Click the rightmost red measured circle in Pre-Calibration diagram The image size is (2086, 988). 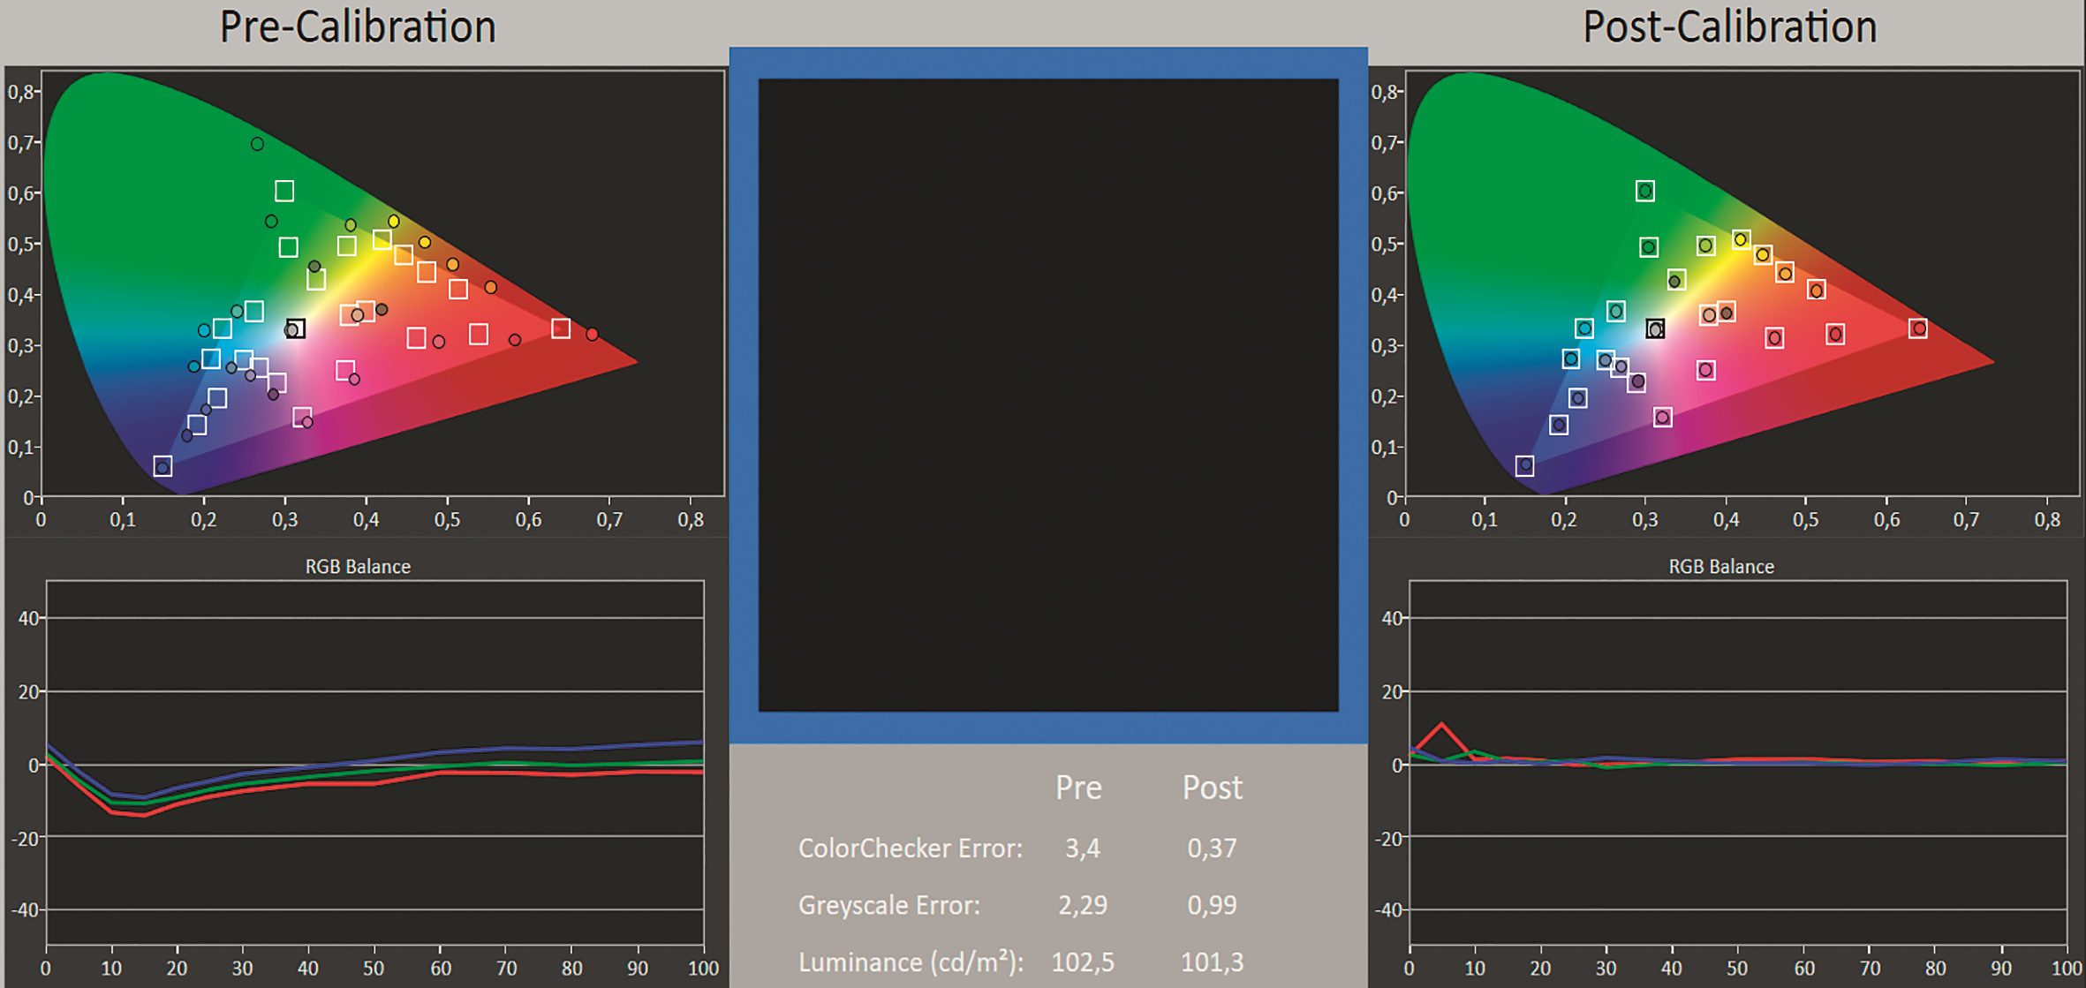[x=592, y=335]
